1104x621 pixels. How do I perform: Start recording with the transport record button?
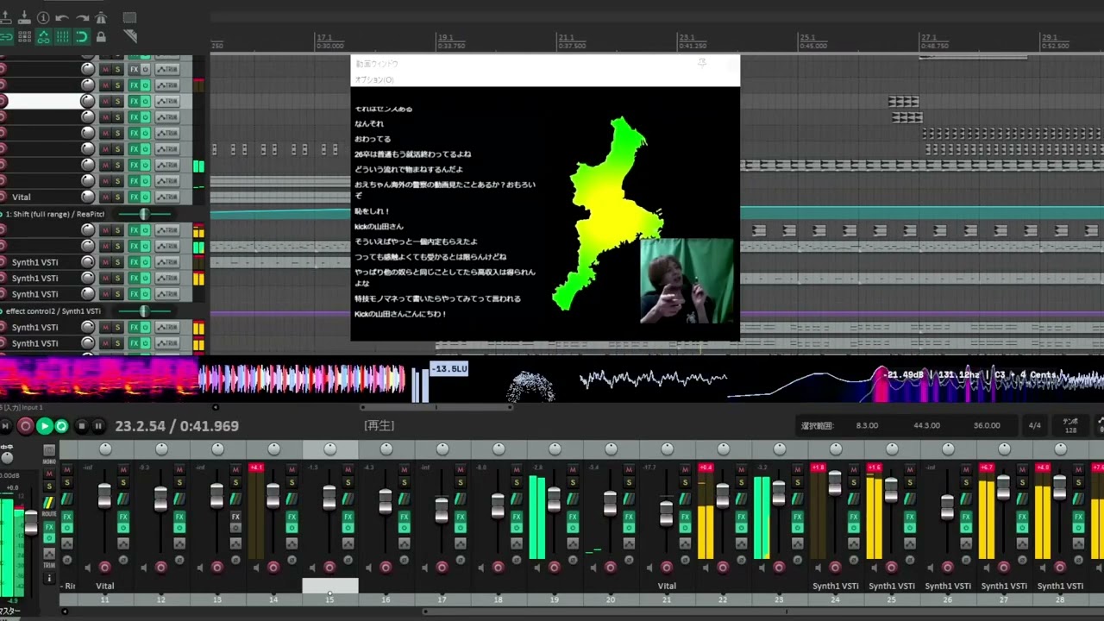point(25,426)
